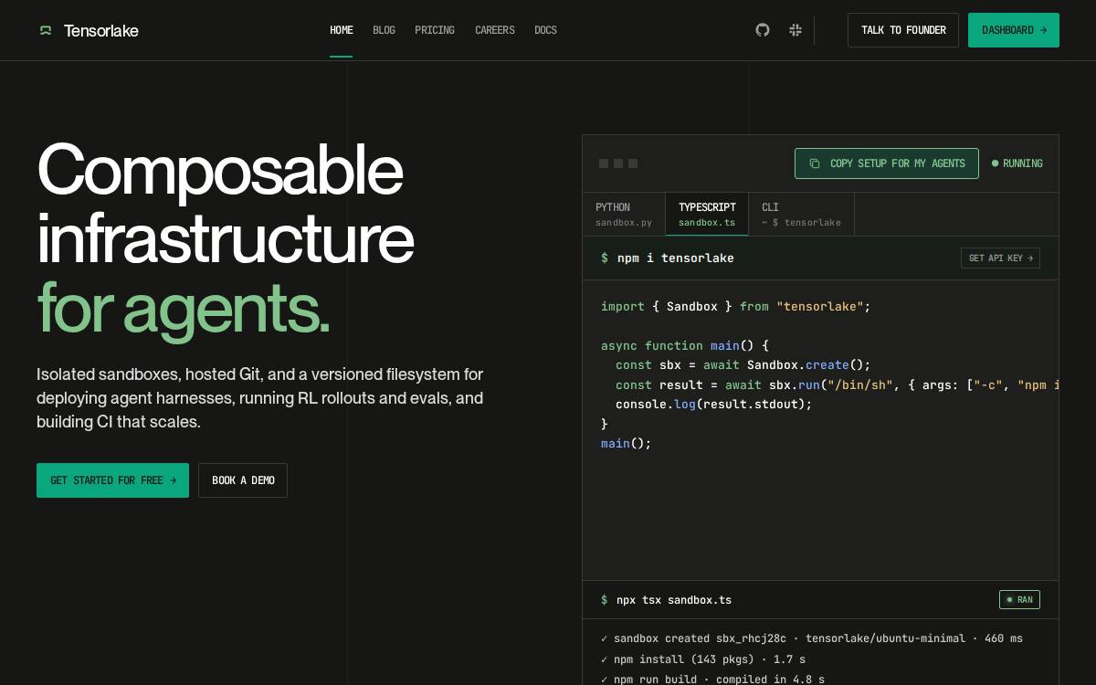This screenshot has width=1096, height=685.
Task: Click Get Started For Free
Action: 112,480
